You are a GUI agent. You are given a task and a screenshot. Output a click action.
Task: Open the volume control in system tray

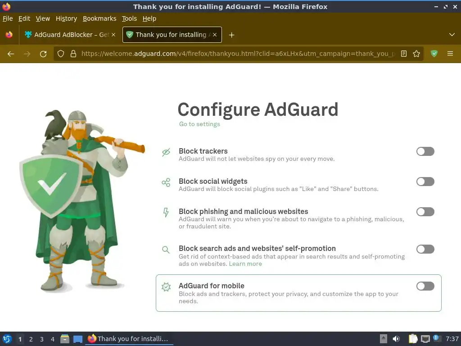[396, 339]
